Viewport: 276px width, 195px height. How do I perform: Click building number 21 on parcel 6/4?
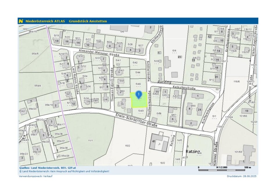(180, 57)
